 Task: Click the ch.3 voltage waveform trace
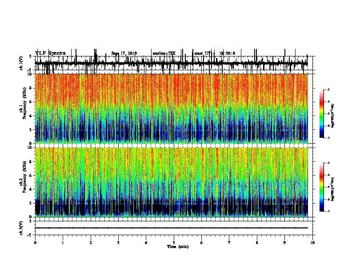coord(172,228)
